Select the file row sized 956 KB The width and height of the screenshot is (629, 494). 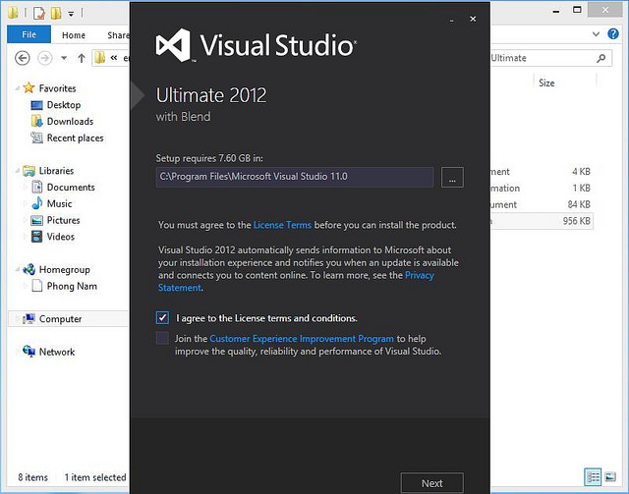point(542,221)
